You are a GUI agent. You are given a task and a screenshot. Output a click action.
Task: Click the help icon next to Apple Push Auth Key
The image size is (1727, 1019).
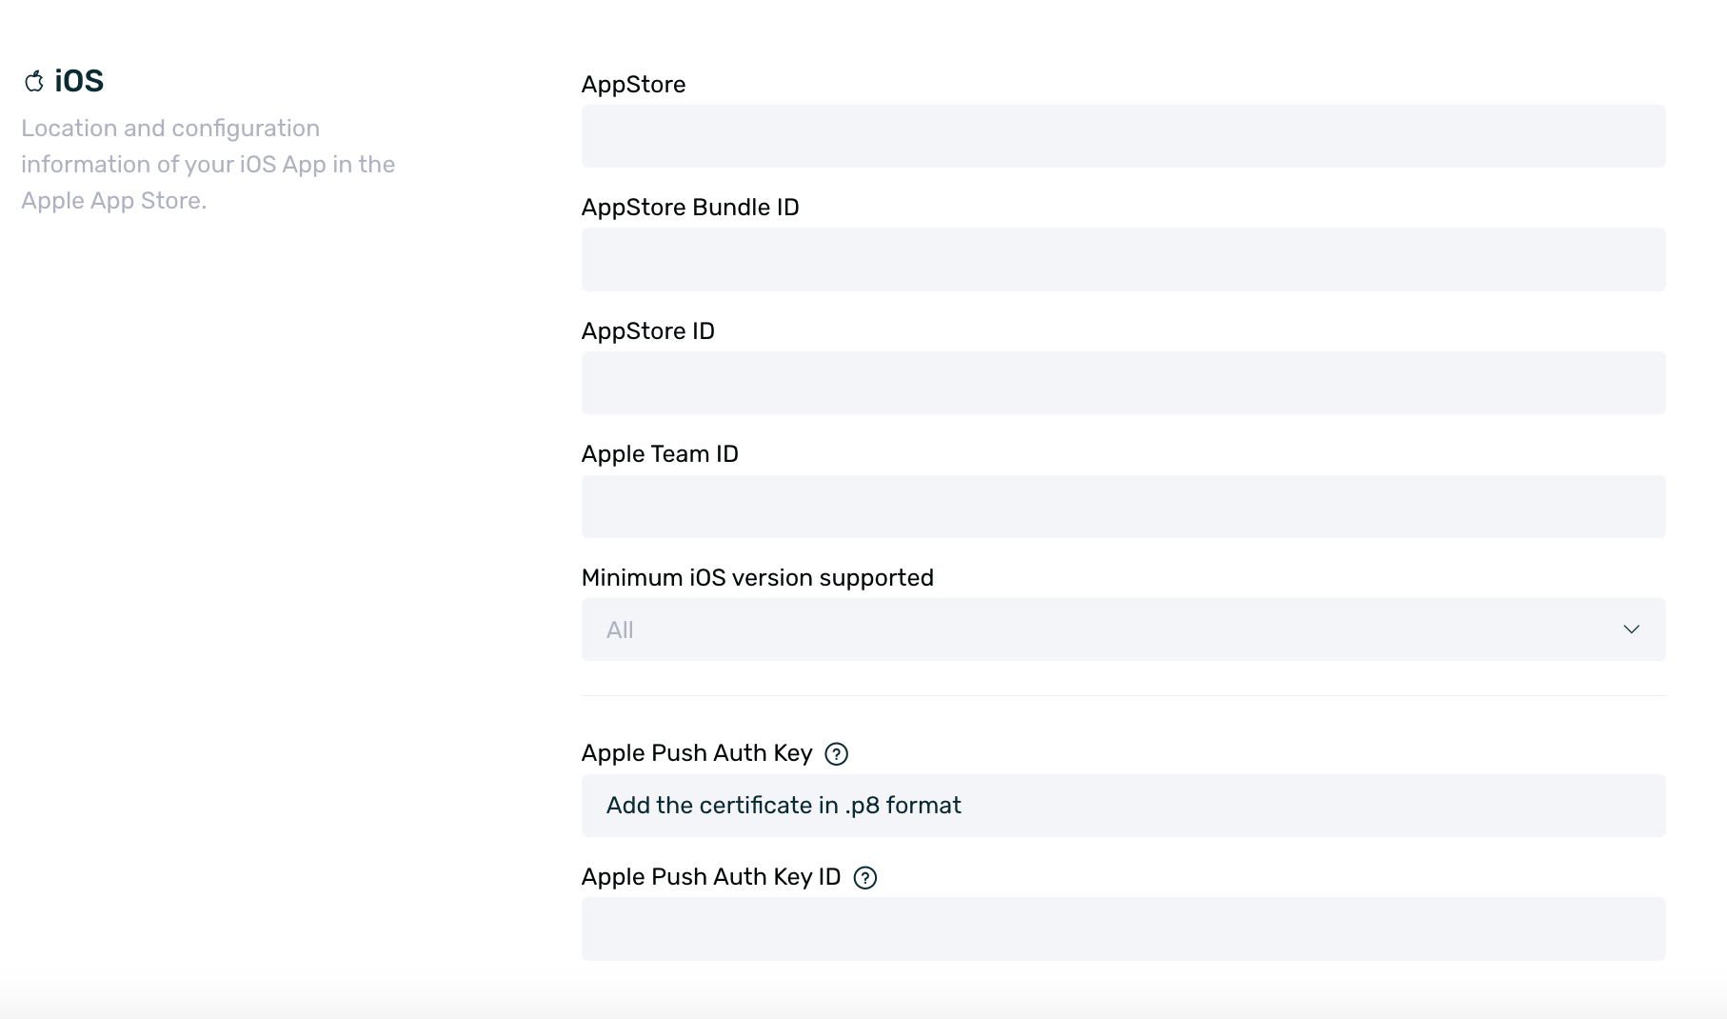click(x=836, y=754)
